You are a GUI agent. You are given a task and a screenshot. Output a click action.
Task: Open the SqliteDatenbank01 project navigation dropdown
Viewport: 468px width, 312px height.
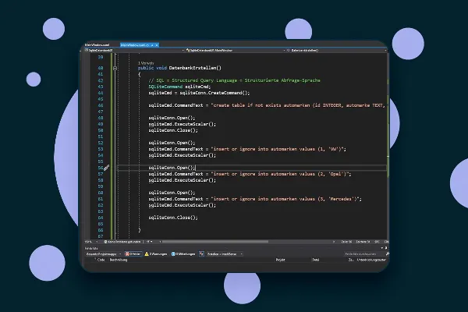[135, 51]
